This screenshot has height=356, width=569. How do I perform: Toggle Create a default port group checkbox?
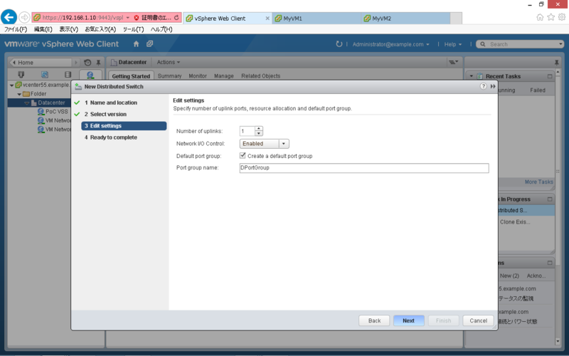pos(243,155)
